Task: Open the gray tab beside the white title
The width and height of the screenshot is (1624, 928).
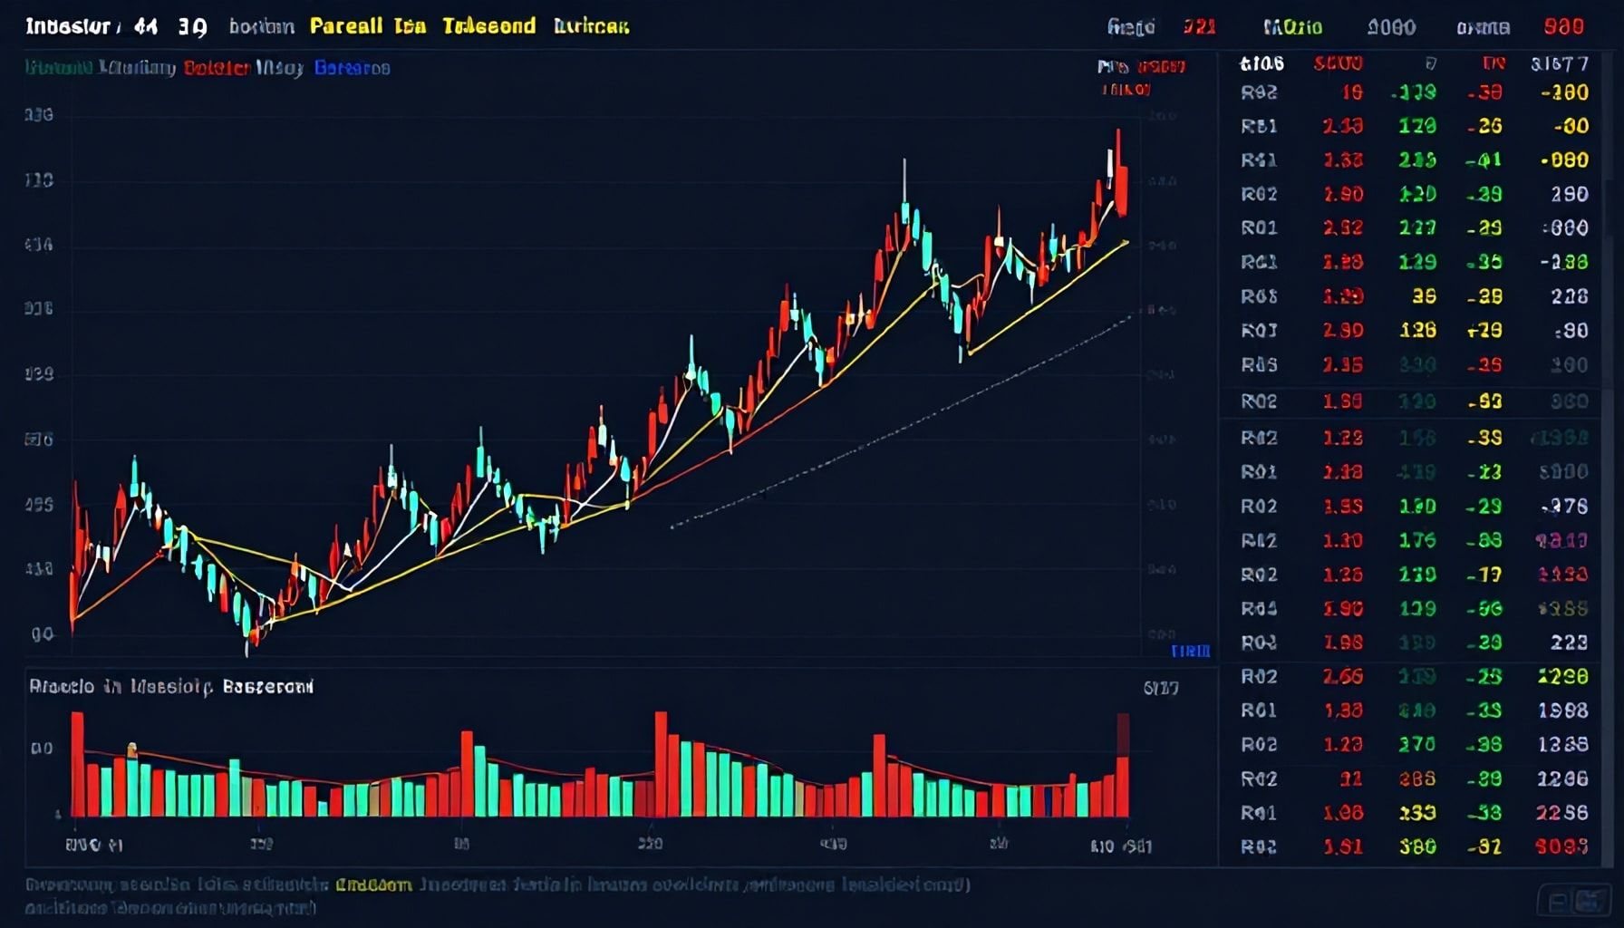Action: [261, 26]
